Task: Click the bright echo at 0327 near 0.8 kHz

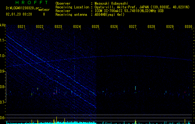Action: 135,88
